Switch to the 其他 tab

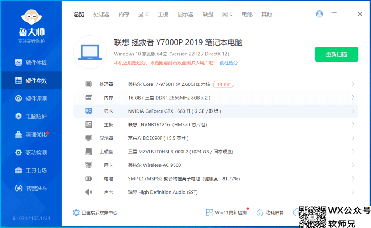(266, 14)
